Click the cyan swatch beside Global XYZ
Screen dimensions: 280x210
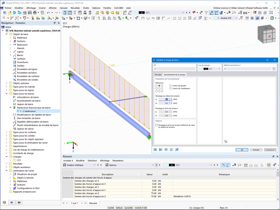coord(216,18)
